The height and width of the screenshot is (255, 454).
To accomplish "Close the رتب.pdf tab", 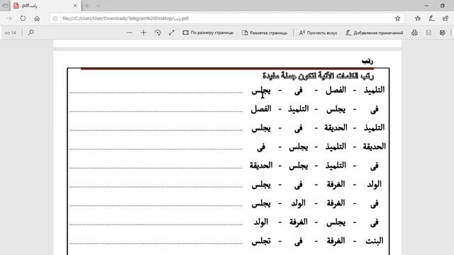I will (75, 6).
